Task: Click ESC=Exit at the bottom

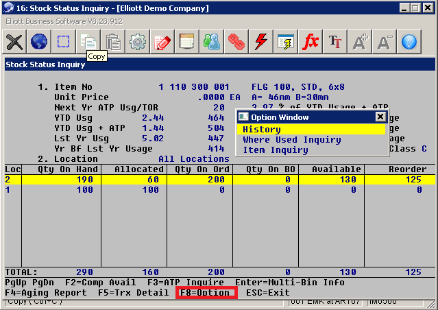Action: coord(267,293)
